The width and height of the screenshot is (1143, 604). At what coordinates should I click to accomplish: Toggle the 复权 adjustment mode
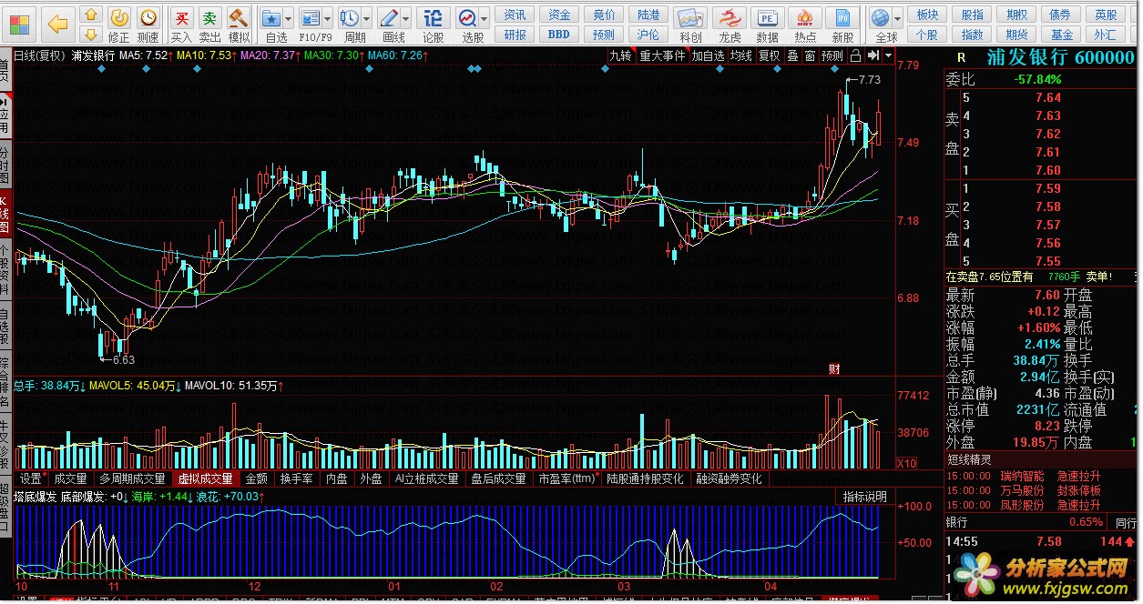pos(770,55)
